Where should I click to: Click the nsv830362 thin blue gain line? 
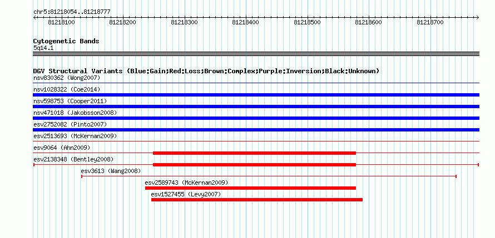pyautogui.click(x=256, y=83)
